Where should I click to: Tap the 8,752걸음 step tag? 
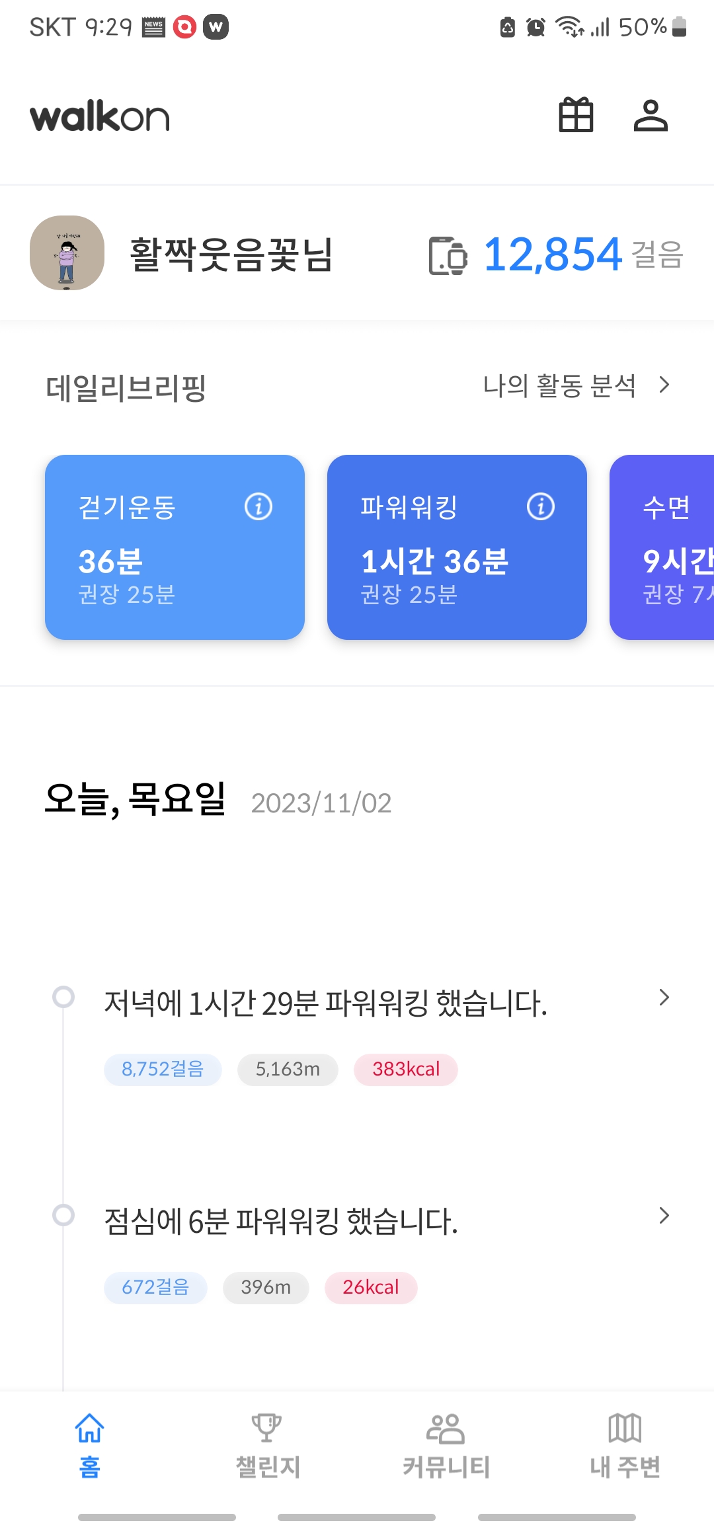point(163,1070)
